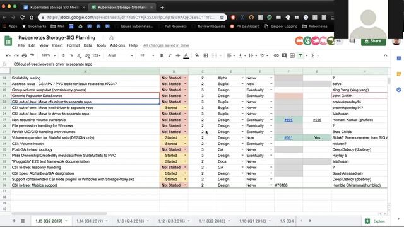Open the #661 link in column F
Image resolution: width=404 pixels, height=227 pixels.
click(x=288, y=137)
